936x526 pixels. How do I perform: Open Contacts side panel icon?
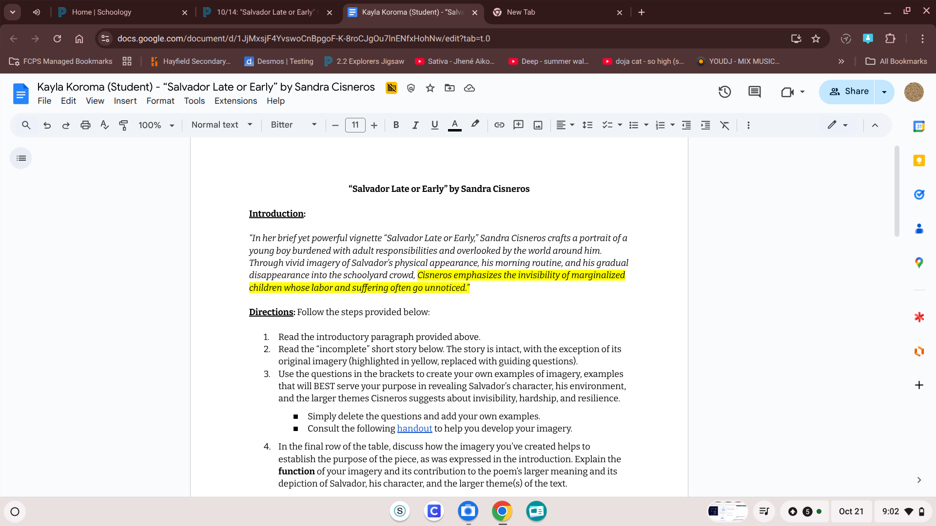[919, 228]
